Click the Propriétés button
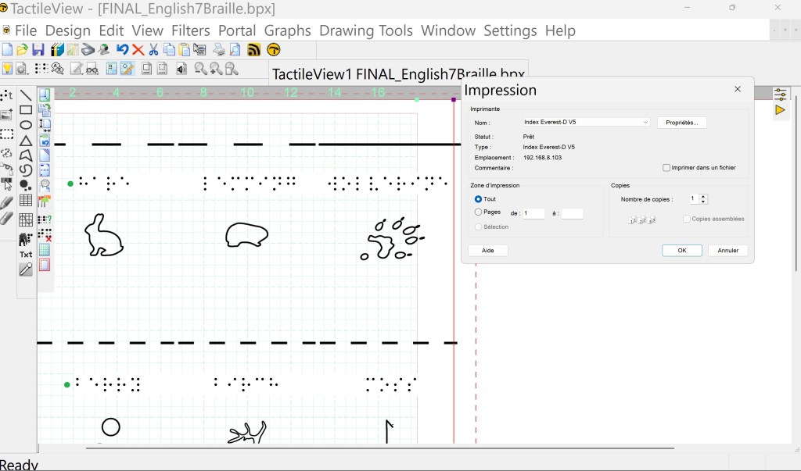Screen dimensions: 801x471 [x=682, y=122]
